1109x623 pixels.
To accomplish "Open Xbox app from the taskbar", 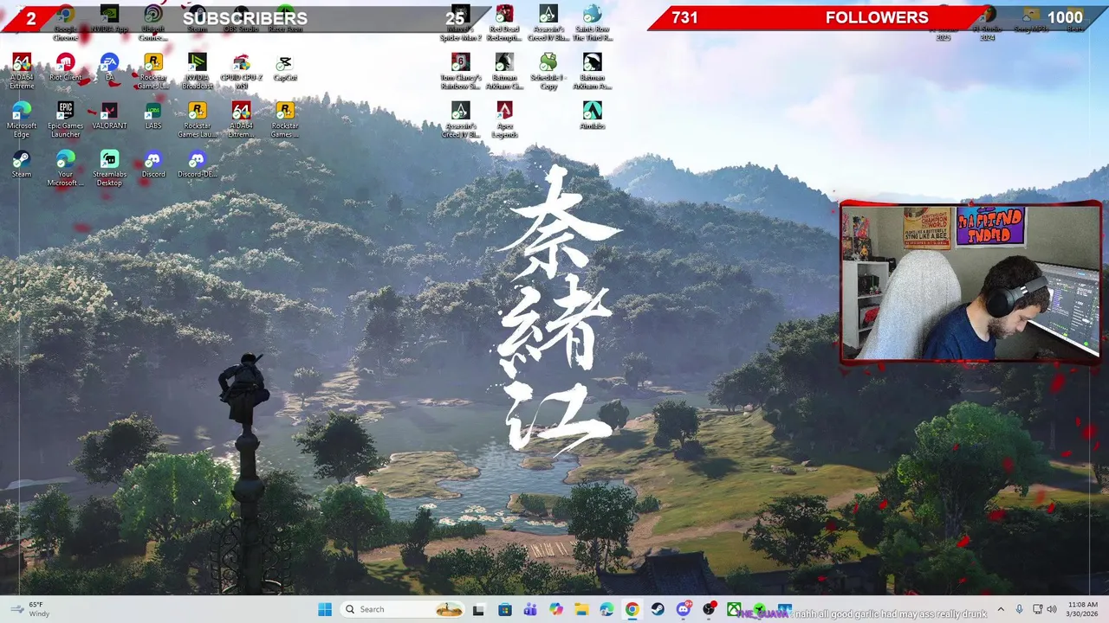I will pyautogui.click(x=735, y=609).
